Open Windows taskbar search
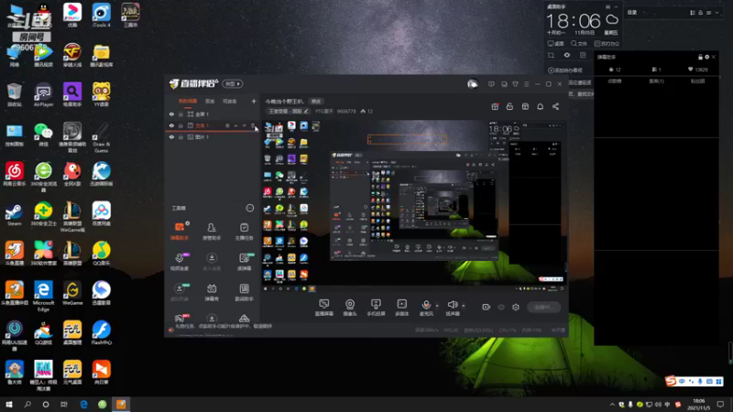733x412 pixels. [x=27, y=404]
